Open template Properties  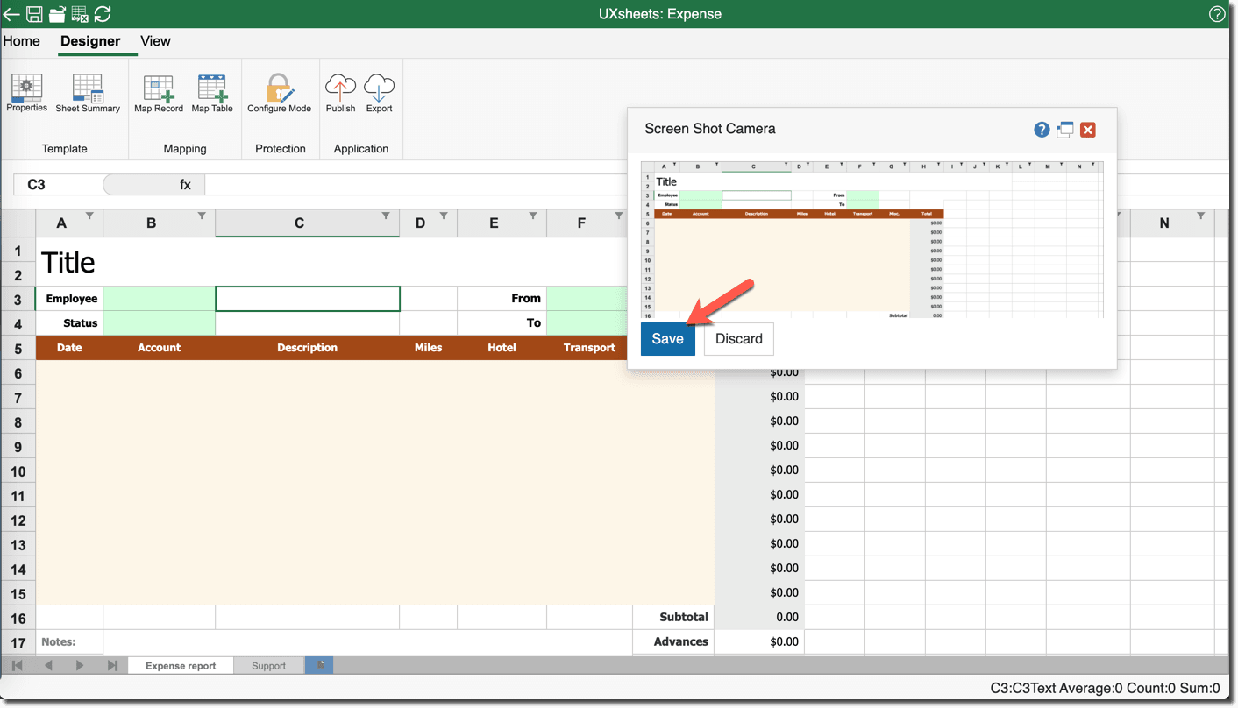tap(27, 94)
